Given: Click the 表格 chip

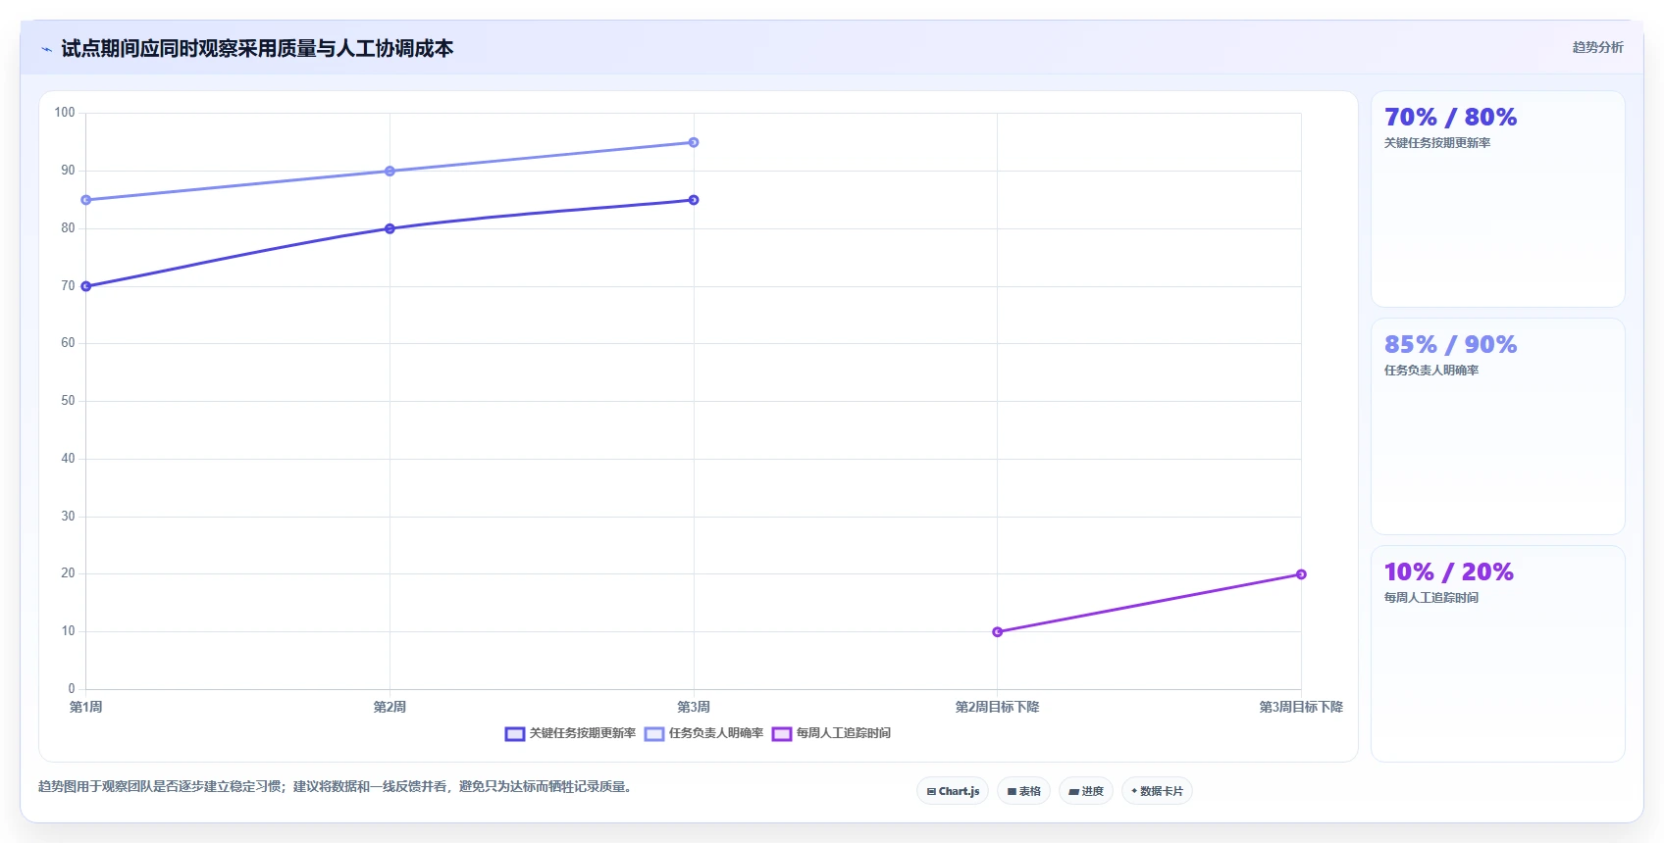Looking at the screenshot, I should click(1024, 791).
